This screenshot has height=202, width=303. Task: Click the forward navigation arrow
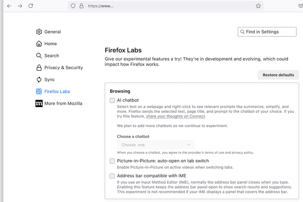[x=20, y=6]
